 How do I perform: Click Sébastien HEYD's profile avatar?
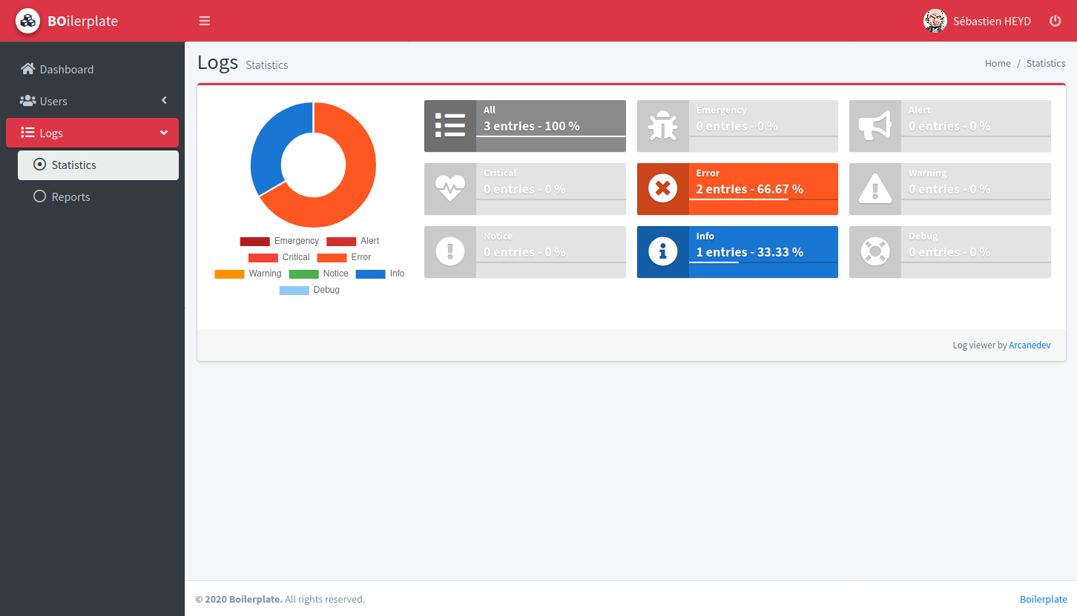tap(935, 21)
